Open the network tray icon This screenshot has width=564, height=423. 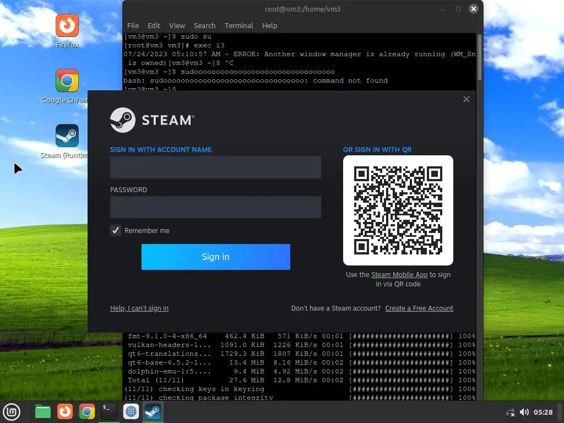click(x=510, y=412)
